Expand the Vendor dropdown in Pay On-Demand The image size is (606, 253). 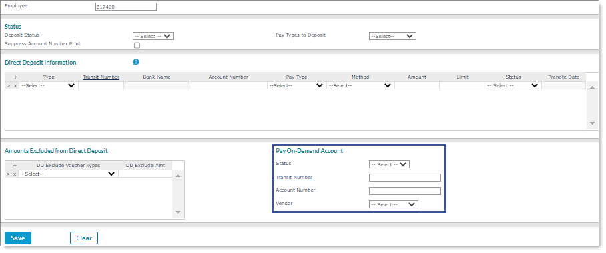click(x=394, y=204)
